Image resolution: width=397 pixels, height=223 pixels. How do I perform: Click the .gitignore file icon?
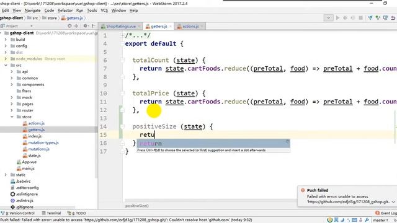tap(12, 207)
